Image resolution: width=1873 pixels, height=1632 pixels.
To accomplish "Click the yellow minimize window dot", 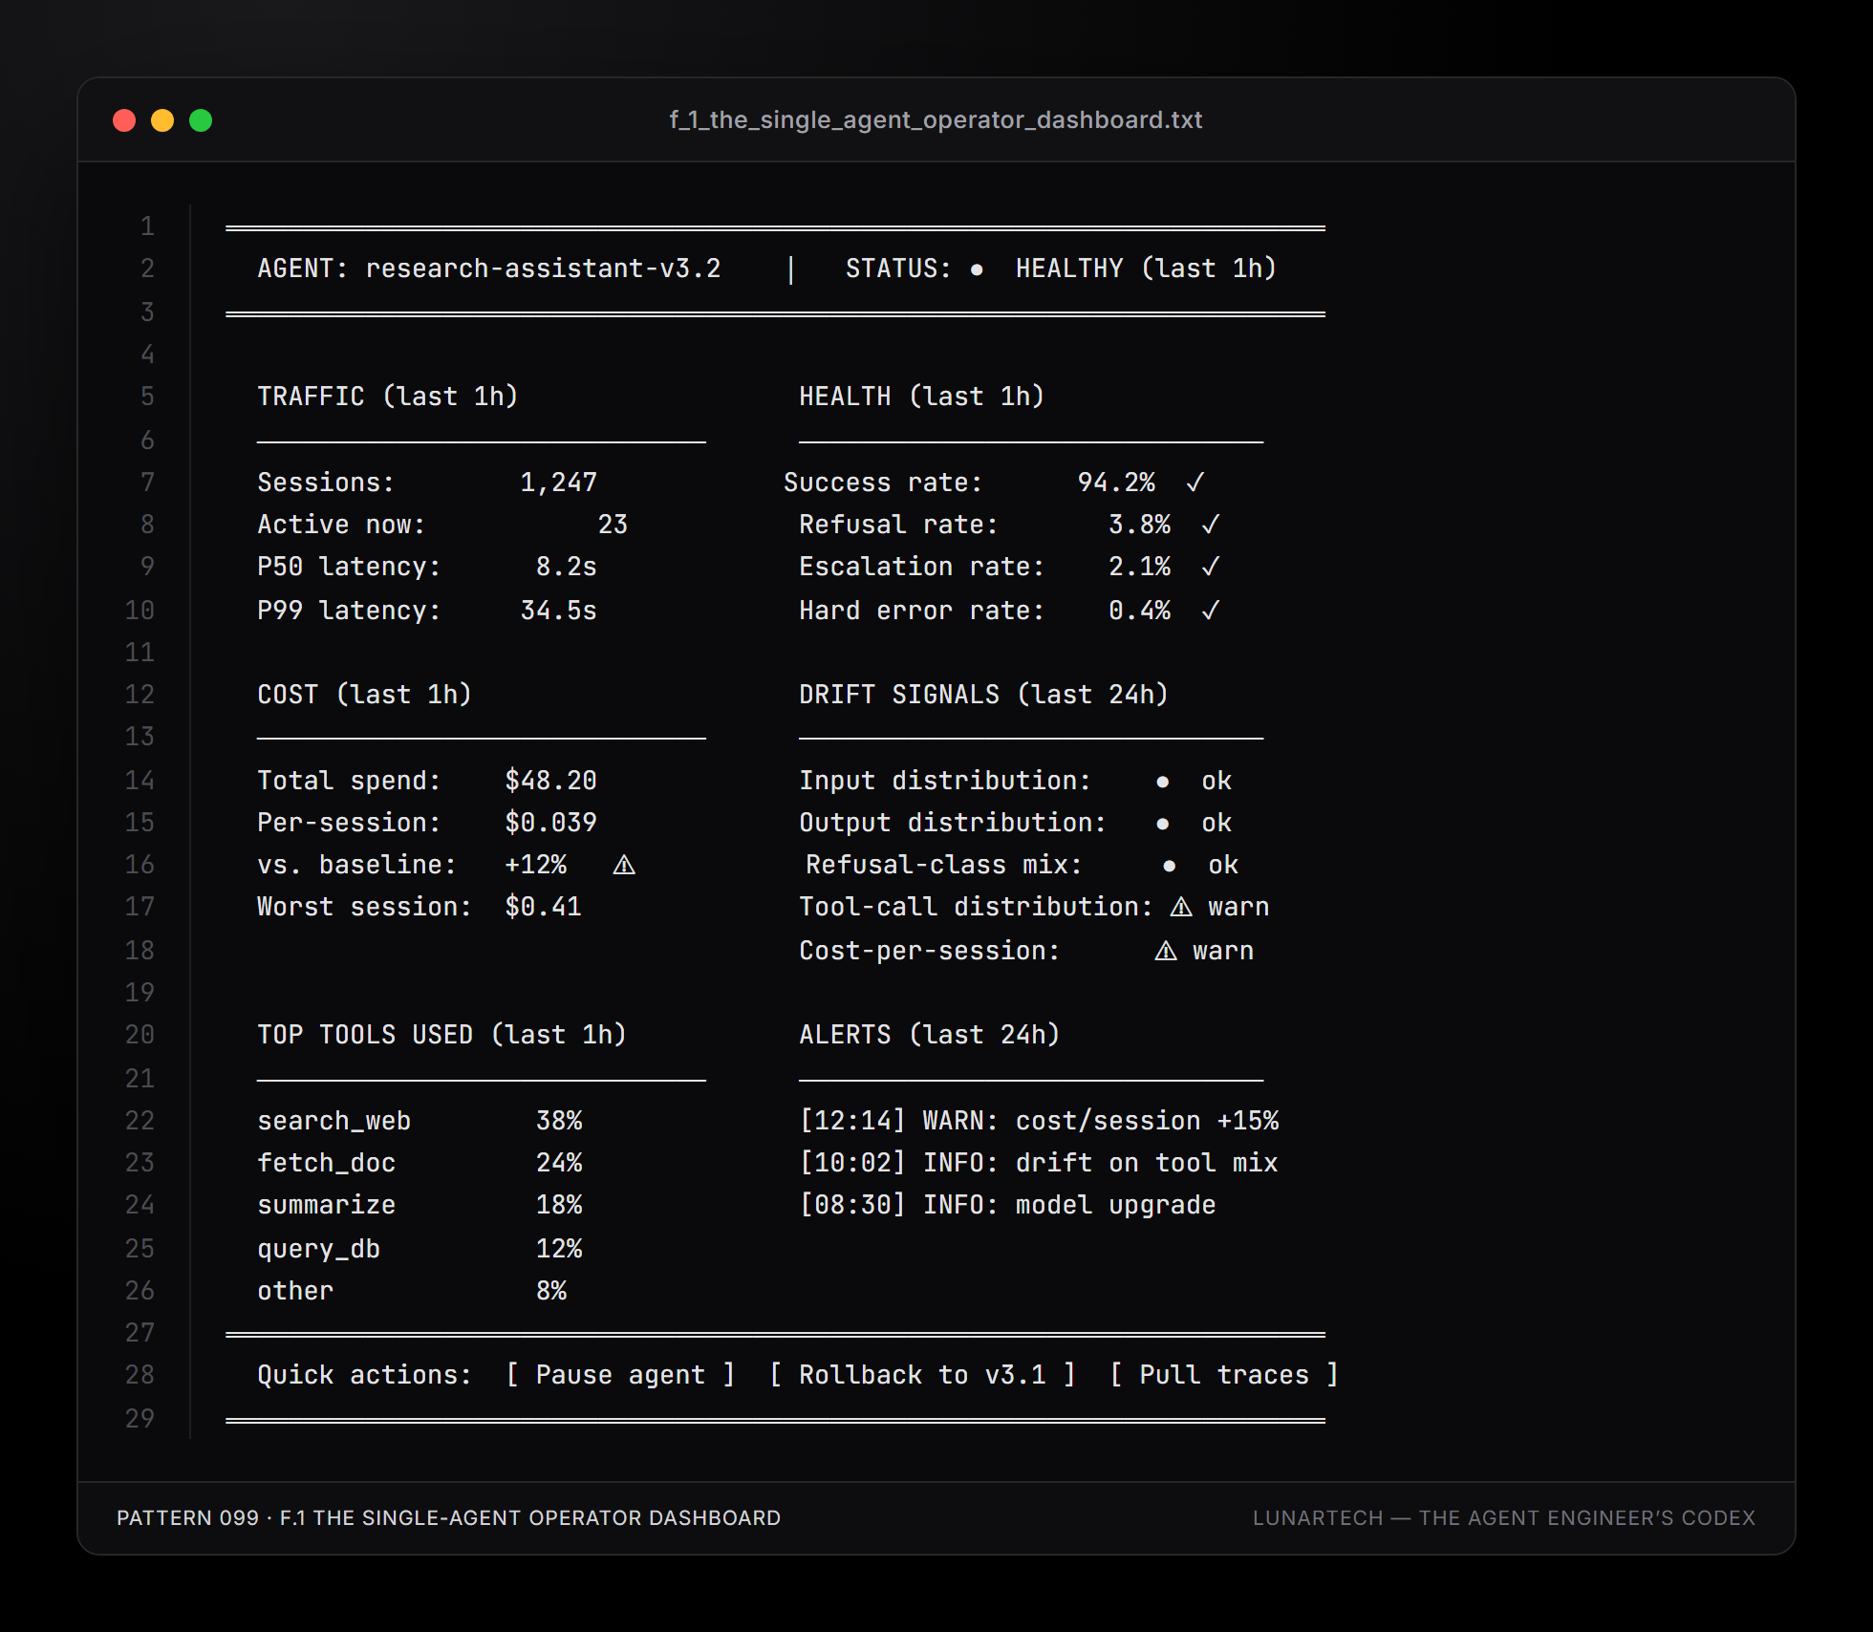I will (x=162, y=120).
